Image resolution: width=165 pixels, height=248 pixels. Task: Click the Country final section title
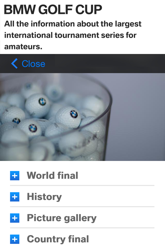[58, 239]
